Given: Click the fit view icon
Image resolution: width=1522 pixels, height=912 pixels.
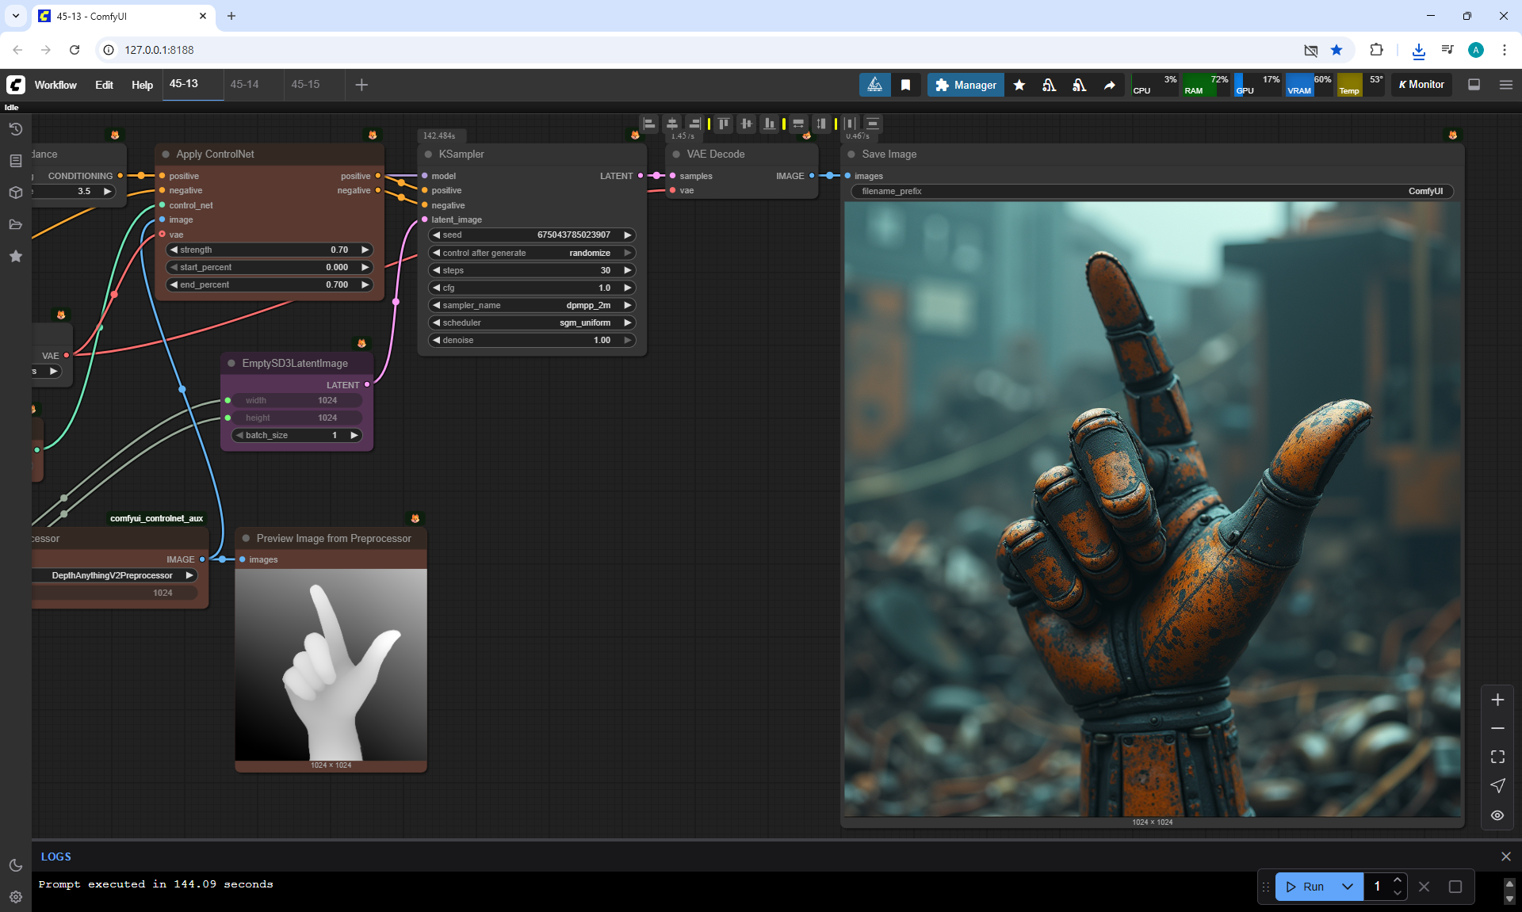Looking at the screenshot, I should pos(1497,757).
